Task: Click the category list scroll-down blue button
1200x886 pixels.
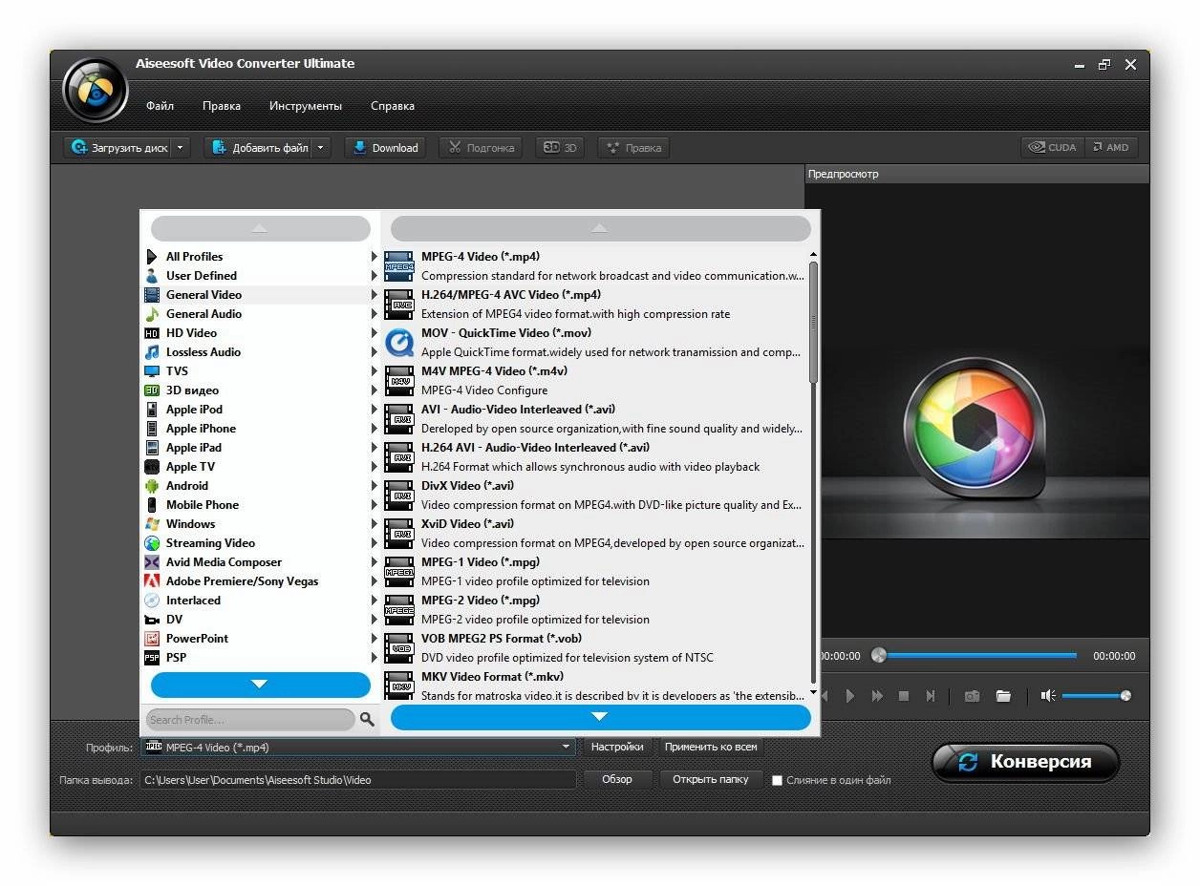Action: [x=260, y=684]
